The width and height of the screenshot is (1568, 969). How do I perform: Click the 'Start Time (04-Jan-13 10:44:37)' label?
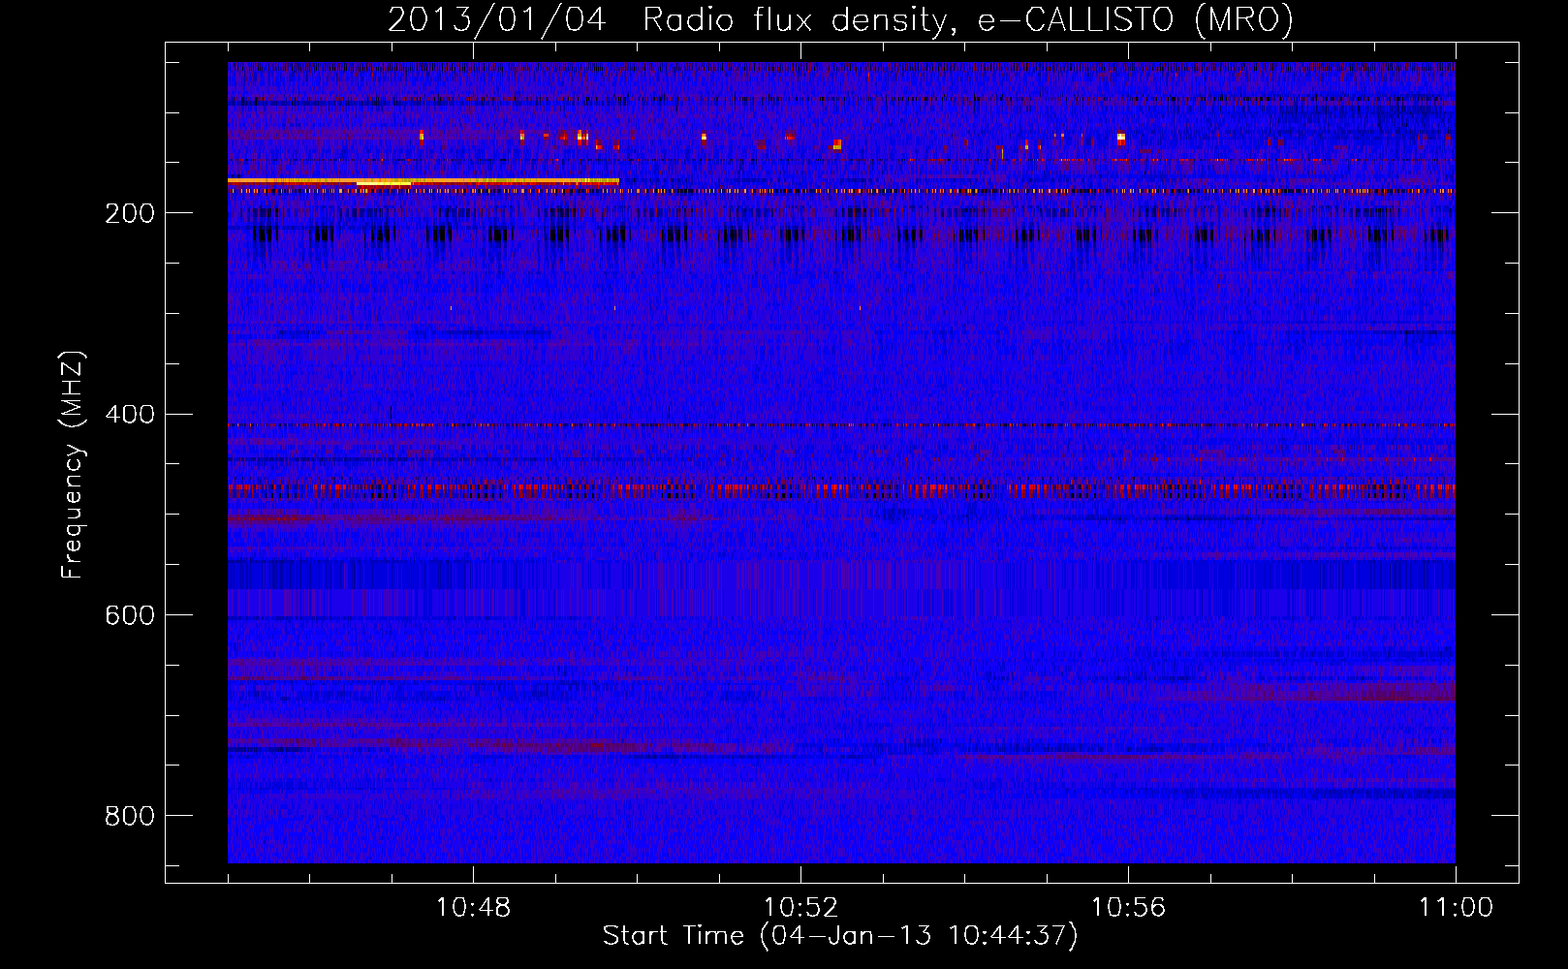[840, 936]
